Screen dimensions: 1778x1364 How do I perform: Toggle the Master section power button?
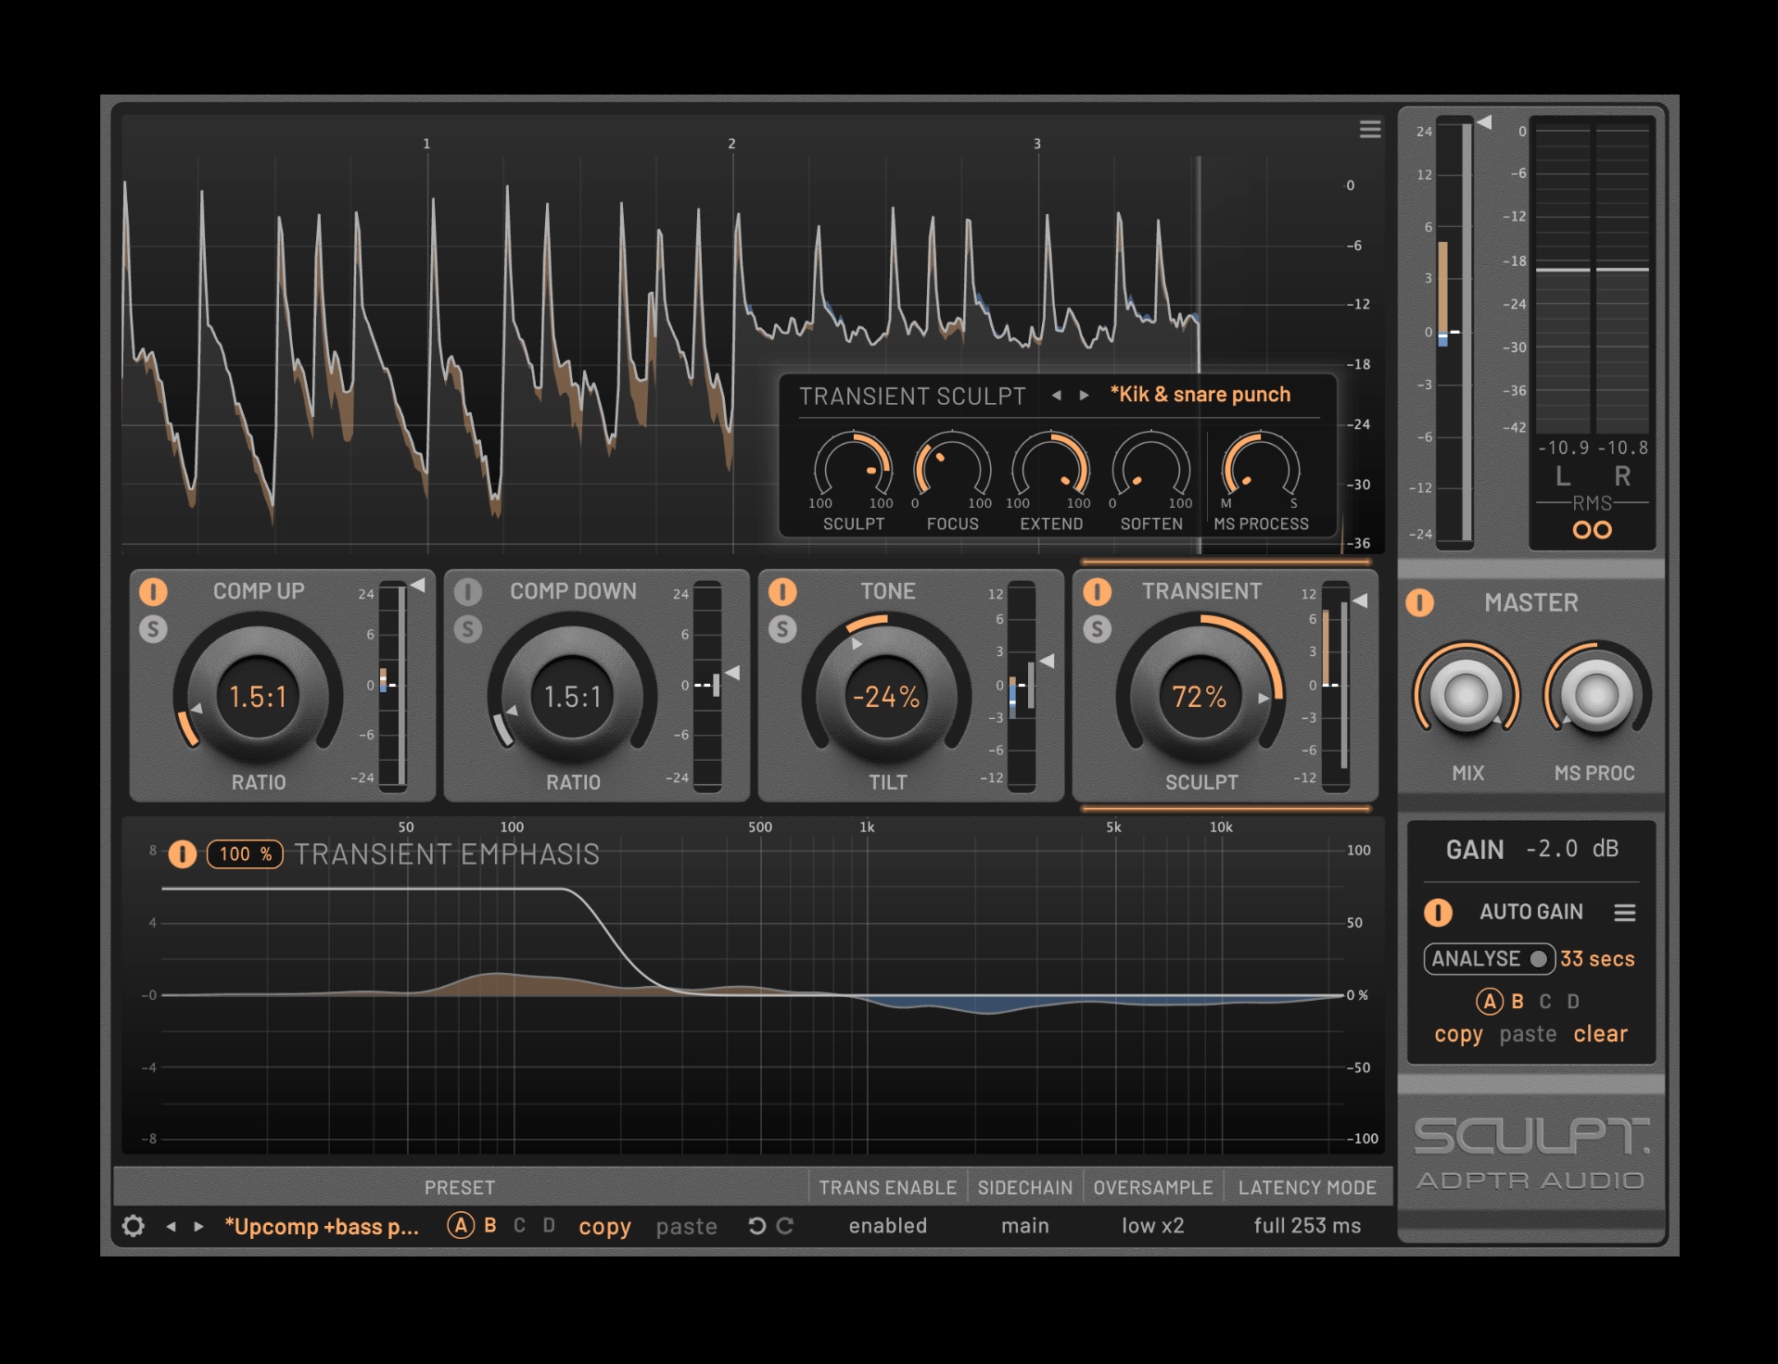pos(1419,602)
